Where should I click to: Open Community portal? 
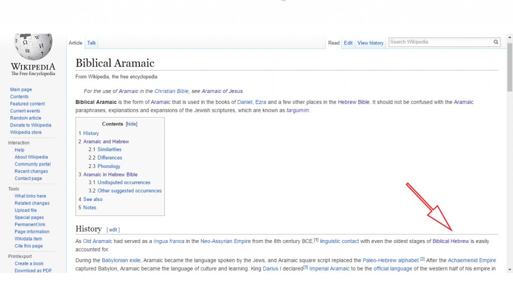pyautogui.click(x=33, y=164)
